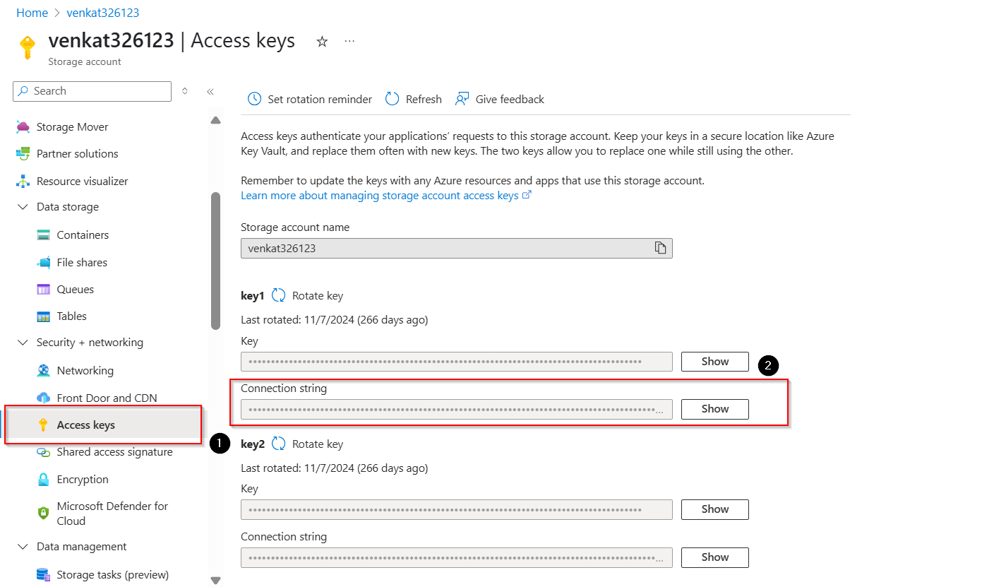Click the storage account key icon in header

click(27, 47)
